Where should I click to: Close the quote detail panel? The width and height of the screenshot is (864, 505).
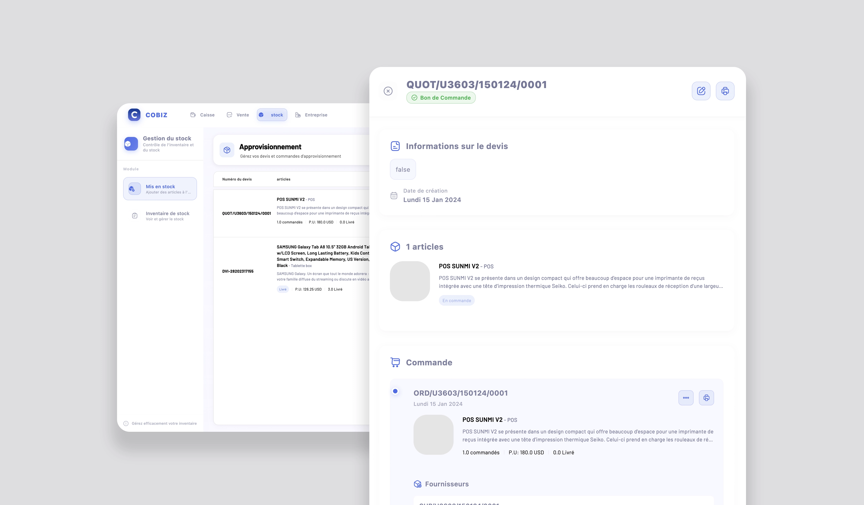[388, 91]
